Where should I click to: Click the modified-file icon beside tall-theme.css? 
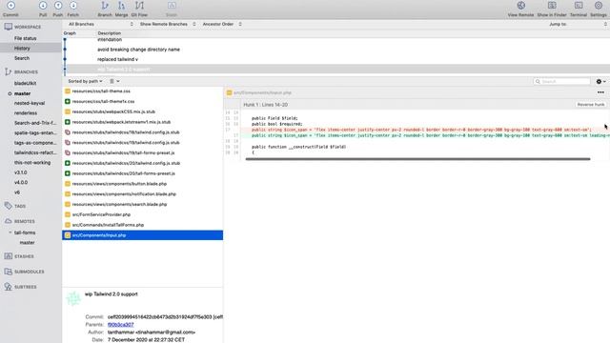point(68,91)
